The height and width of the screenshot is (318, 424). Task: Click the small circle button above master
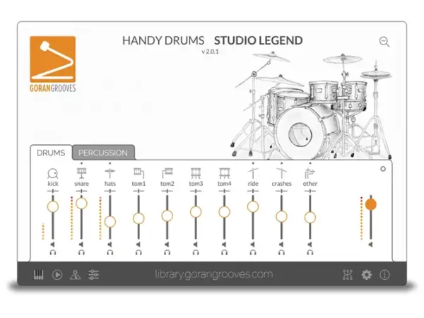pos(383,169)
